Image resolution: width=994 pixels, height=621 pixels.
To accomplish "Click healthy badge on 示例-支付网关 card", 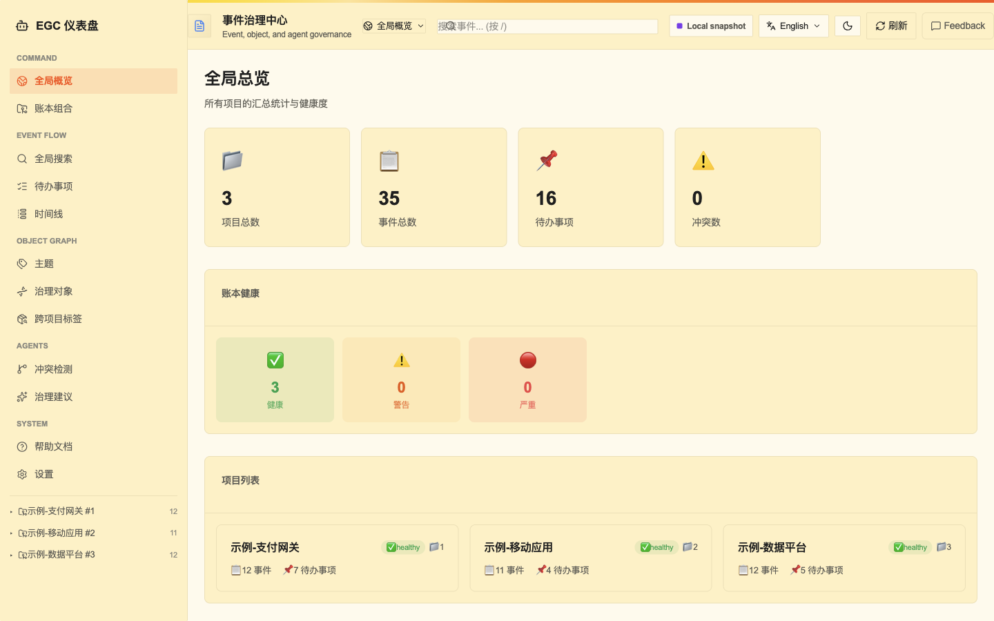I will coord(403,547).
